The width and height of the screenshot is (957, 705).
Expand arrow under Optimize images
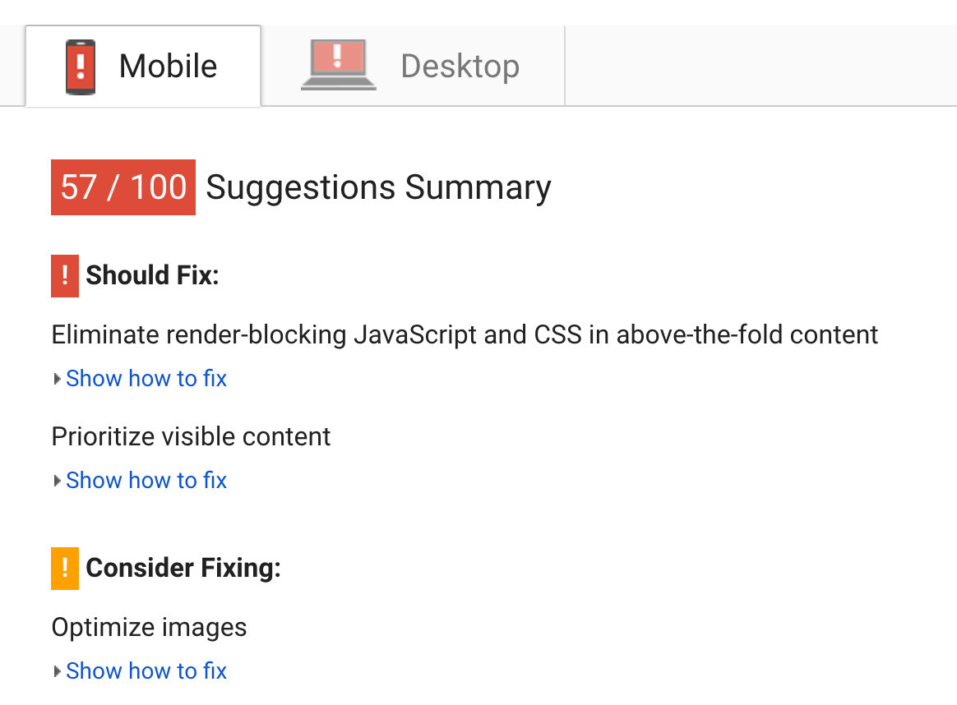(57, 671)
